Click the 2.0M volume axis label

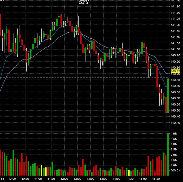(x=174, y=155)
